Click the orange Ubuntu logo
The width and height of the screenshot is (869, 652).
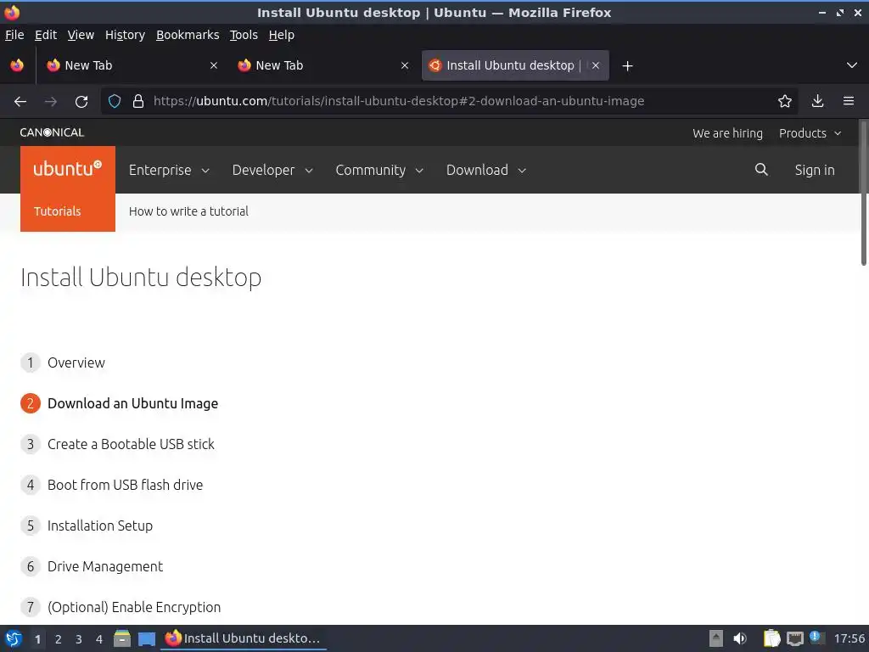pyautogui.click(x=68, y=169)
